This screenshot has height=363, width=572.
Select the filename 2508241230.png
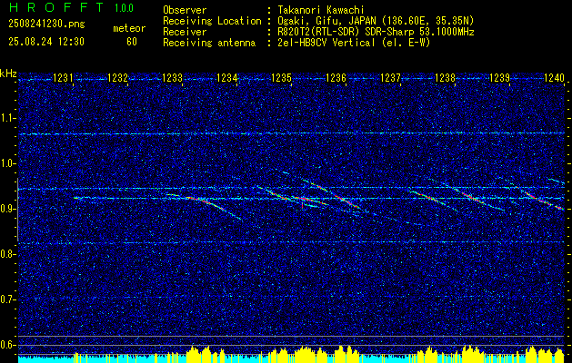(46, 25)
